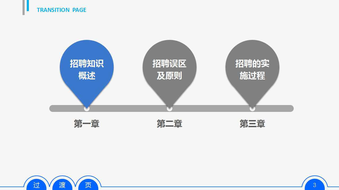Select the 渡 circle at the bottom
Screen dimensions: 339x190
coord(62,185)
